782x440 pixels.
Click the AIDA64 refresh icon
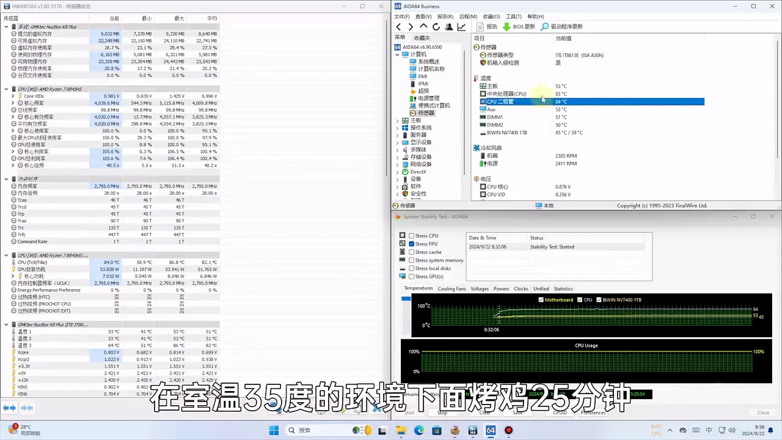click(x=436, y=27)
